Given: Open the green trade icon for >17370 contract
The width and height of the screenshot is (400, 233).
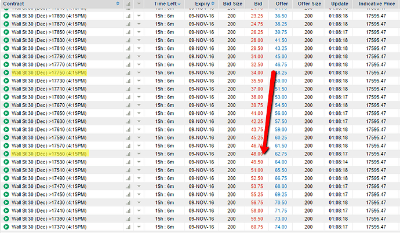Looking at the screenshot, I should coord(6,227).
